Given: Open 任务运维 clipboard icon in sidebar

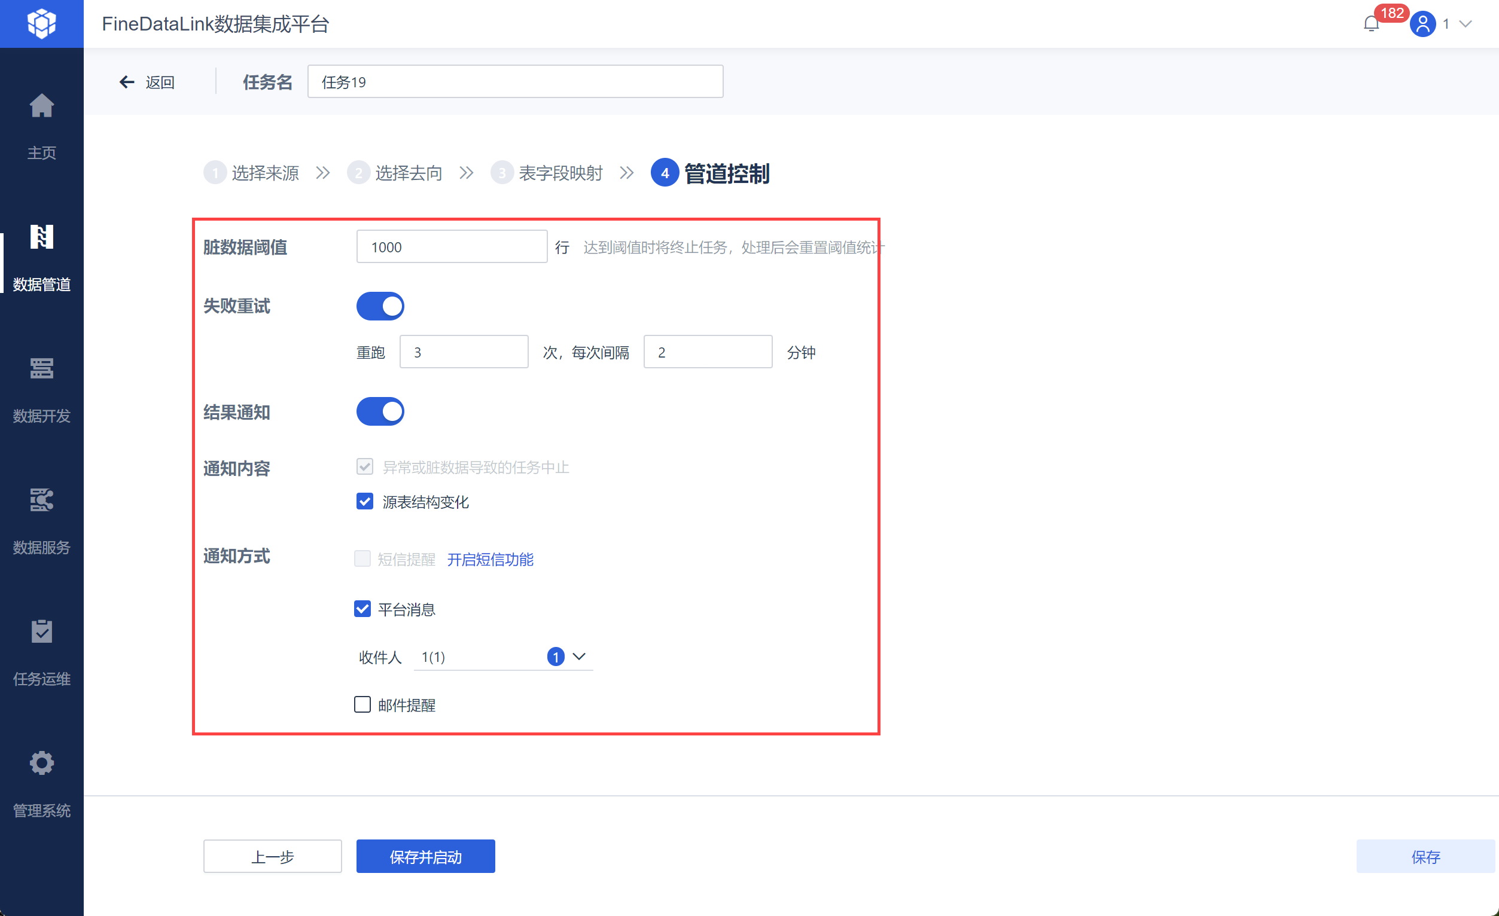Looking at the screenshot, I should click(x=41, y=631).
